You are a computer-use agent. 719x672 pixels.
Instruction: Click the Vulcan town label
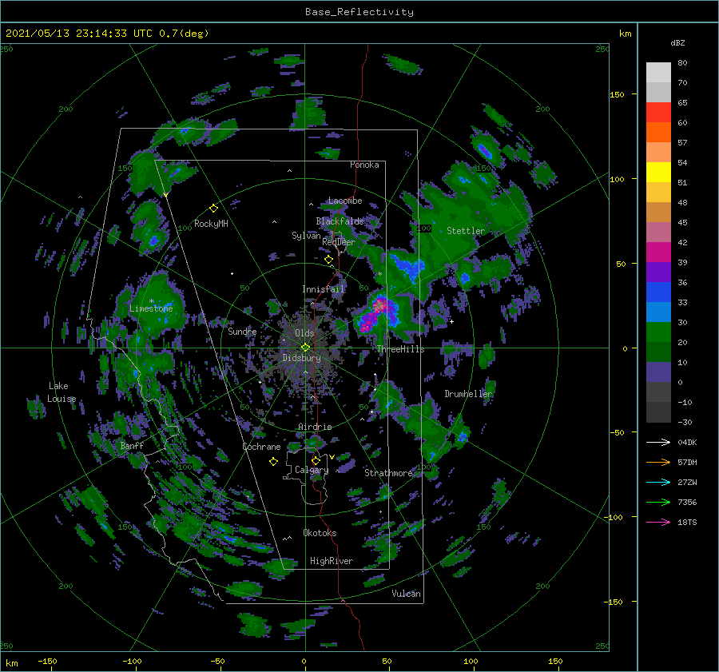406,594
